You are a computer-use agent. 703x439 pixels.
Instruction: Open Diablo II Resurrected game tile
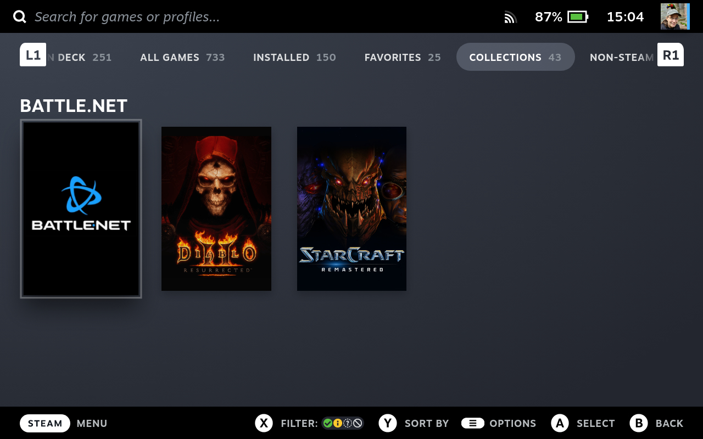pos(216,209)
